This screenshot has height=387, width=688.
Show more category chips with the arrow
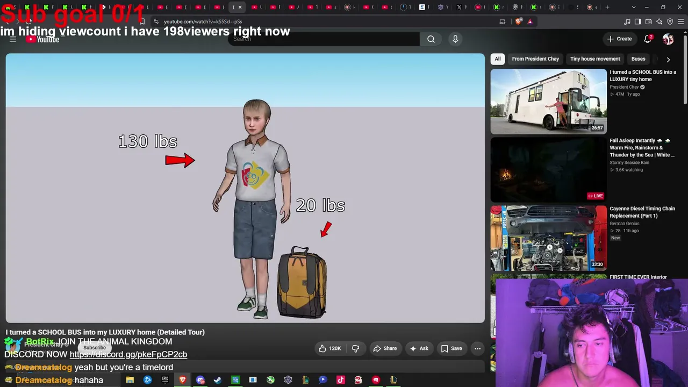pos(668,59)
